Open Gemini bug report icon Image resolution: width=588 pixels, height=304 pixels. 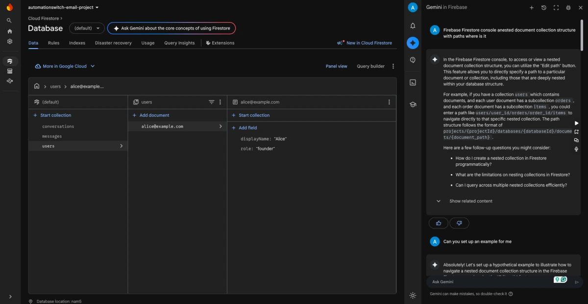point(568,7)
